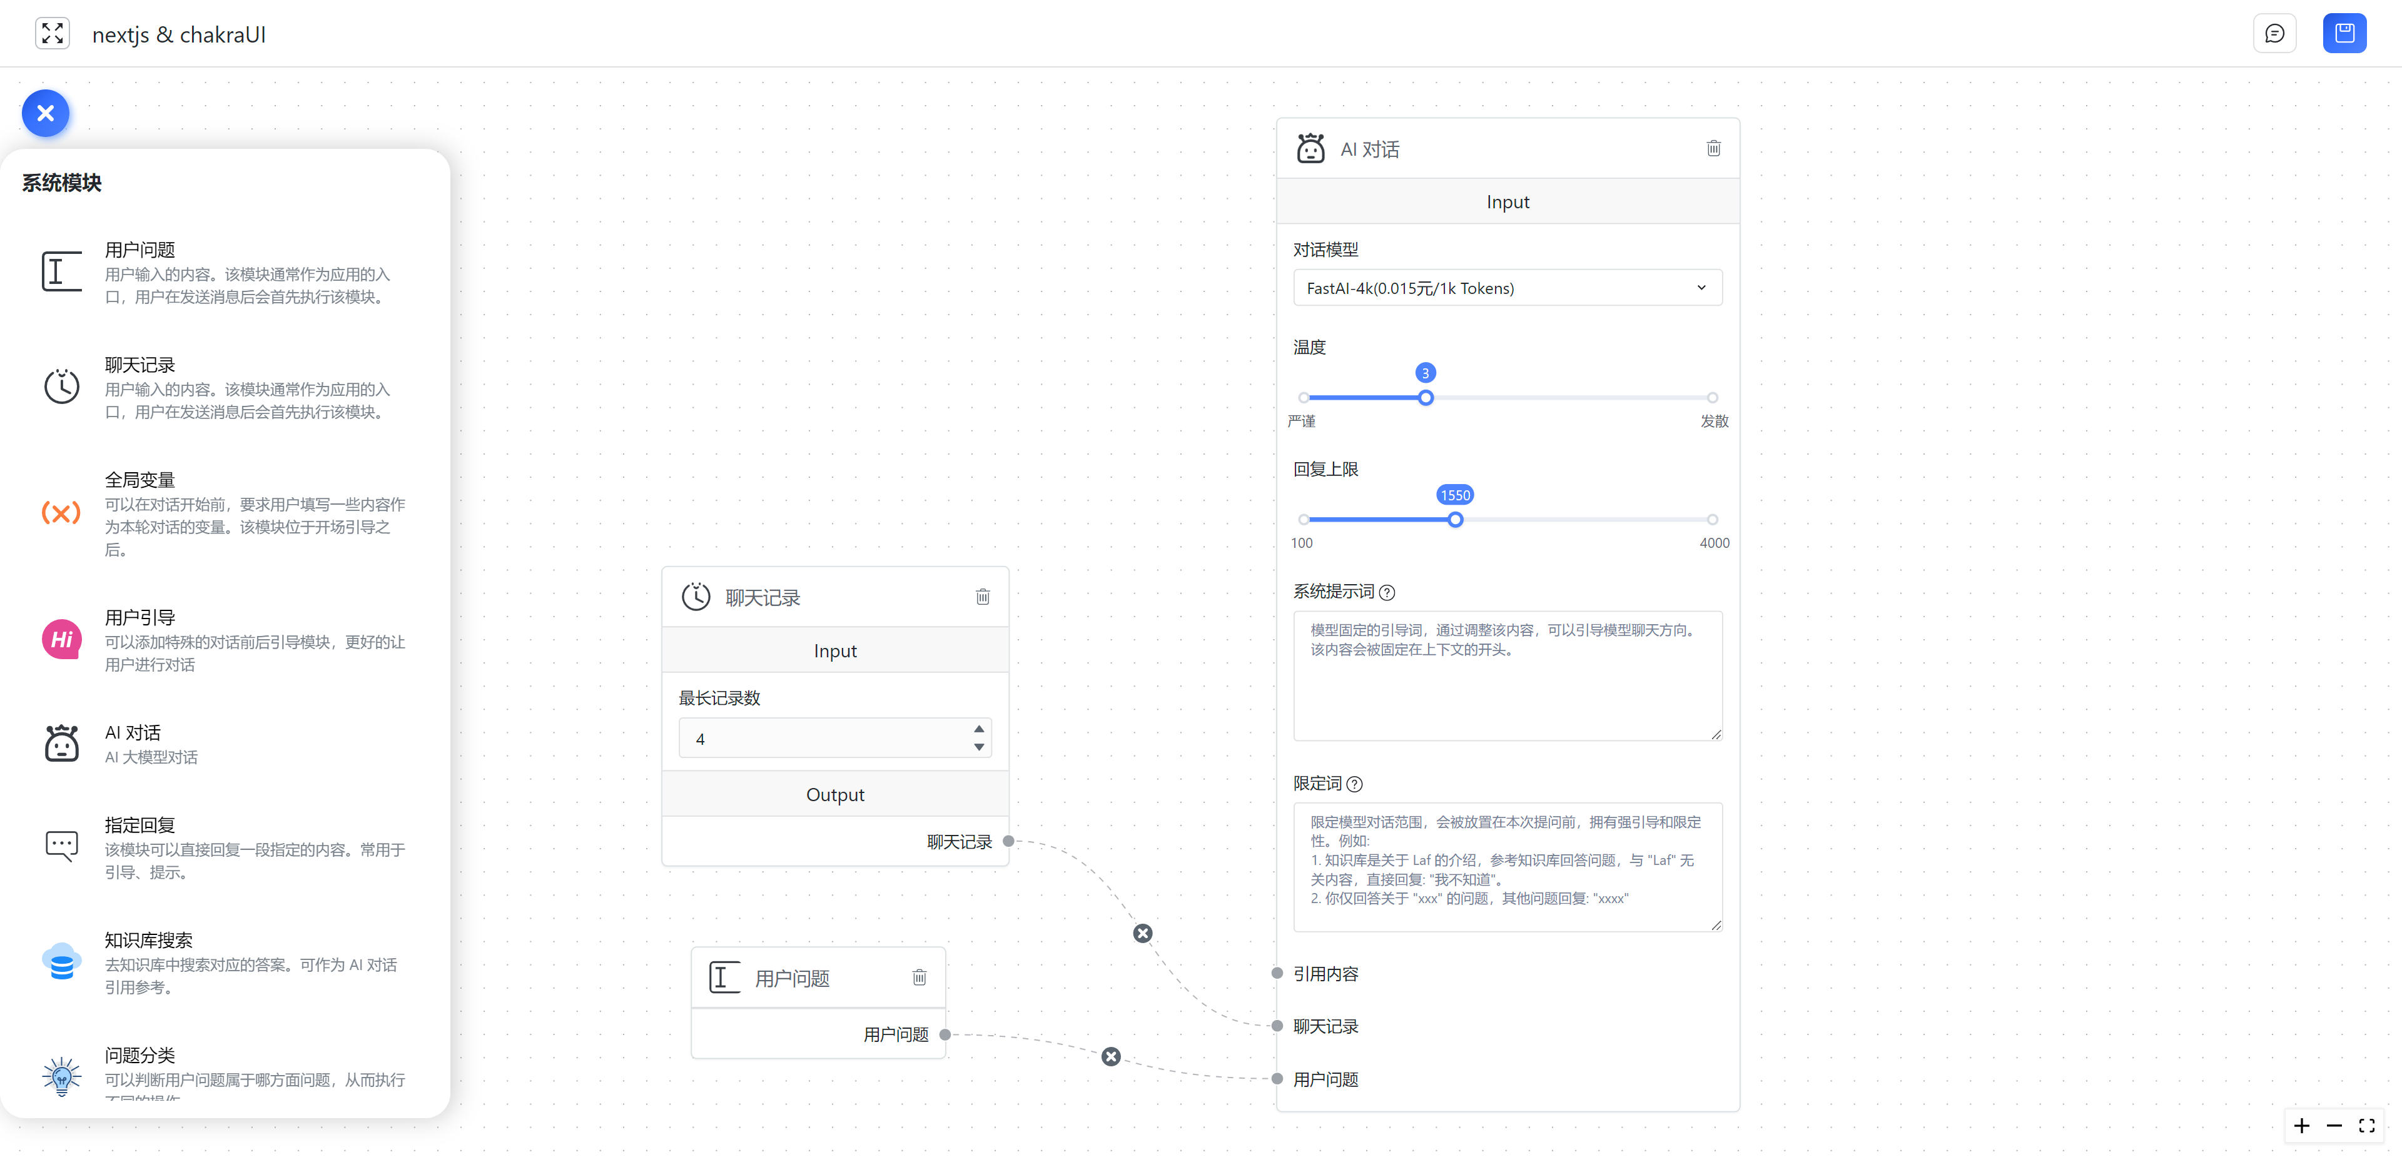
Task: Delete the 聊天记录 node via trash icon
Action: (982, 597)
